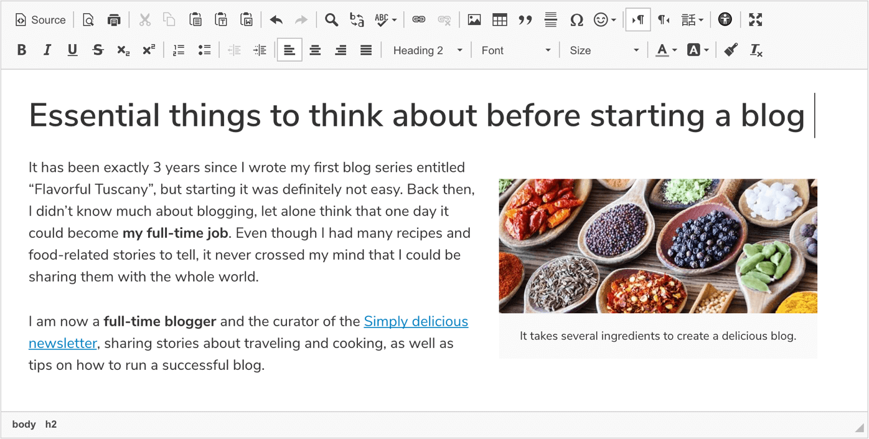Open the Heading 2 paragraph format dropdown
This screenshot has height=439, width=869.
(426, 50)
